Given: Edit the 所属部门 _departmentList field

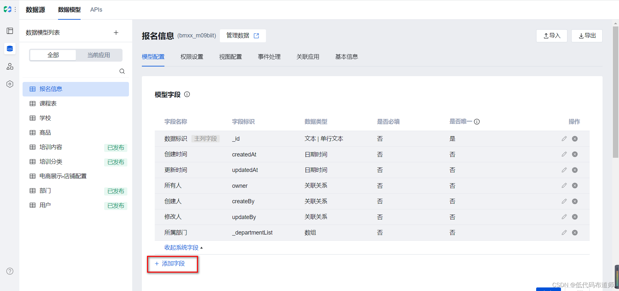Looking at the screenshot, I should (x=564, y=233).
